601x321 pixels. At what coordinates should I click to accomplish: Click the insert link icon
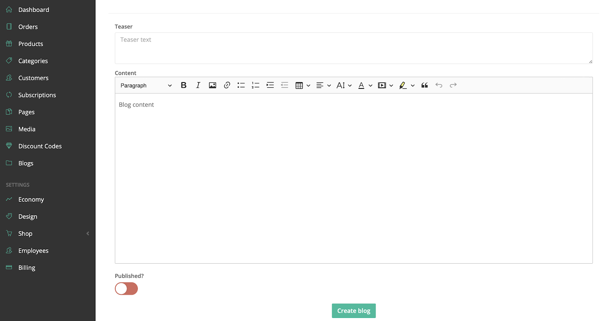click(227, 85)
